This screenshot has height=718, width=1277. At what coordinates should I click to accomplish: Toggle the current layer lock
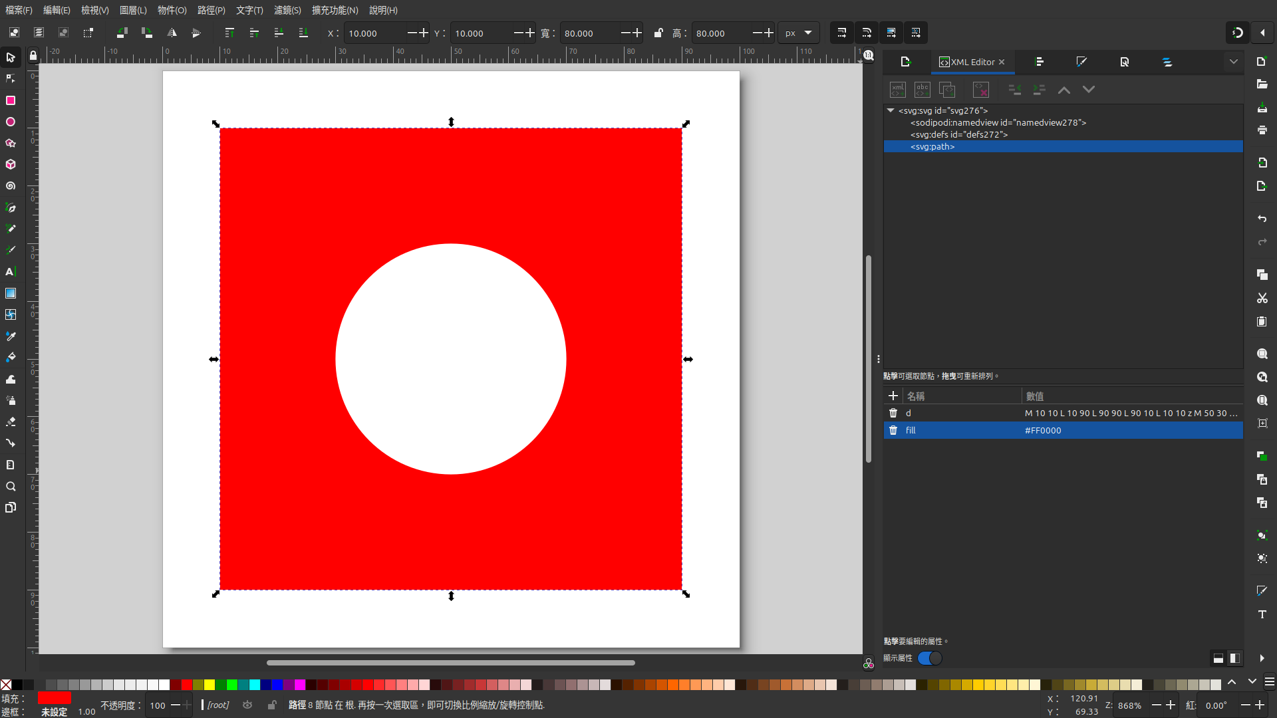pyautogui.click(x=272, y=705)
